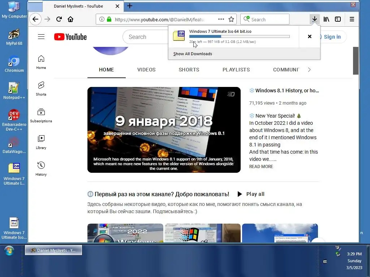370x277 pixels.
Task: Select the Windows 7 Ultimate Iso... partial-download file
Action: pyautogui.click(x=14, y=228)
